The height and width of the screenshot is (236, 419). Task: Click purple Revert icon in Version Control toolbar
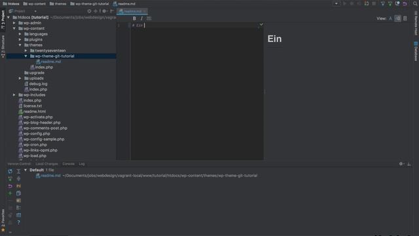pyautogui.click(x=10, y=186)
